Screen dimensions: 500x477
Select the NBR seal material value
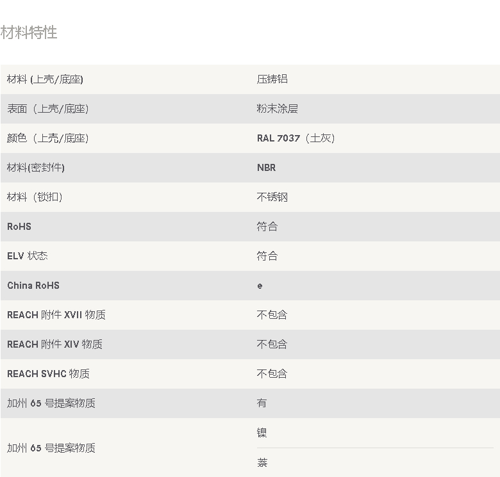tap(266, 168)
